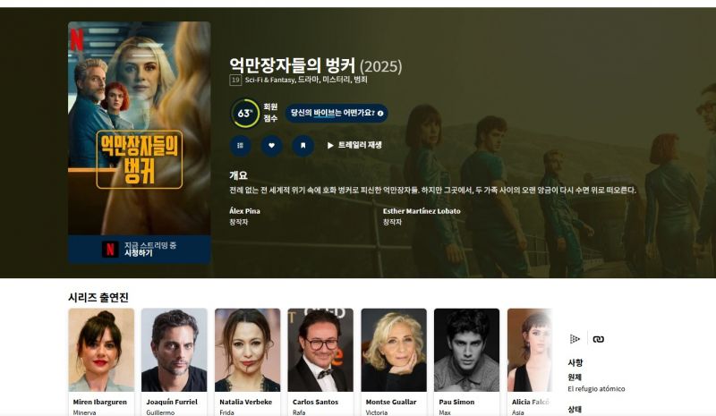Toggle the watchlist bookmark icon
This screenshot has height=416, width=716.
point(303,146)
